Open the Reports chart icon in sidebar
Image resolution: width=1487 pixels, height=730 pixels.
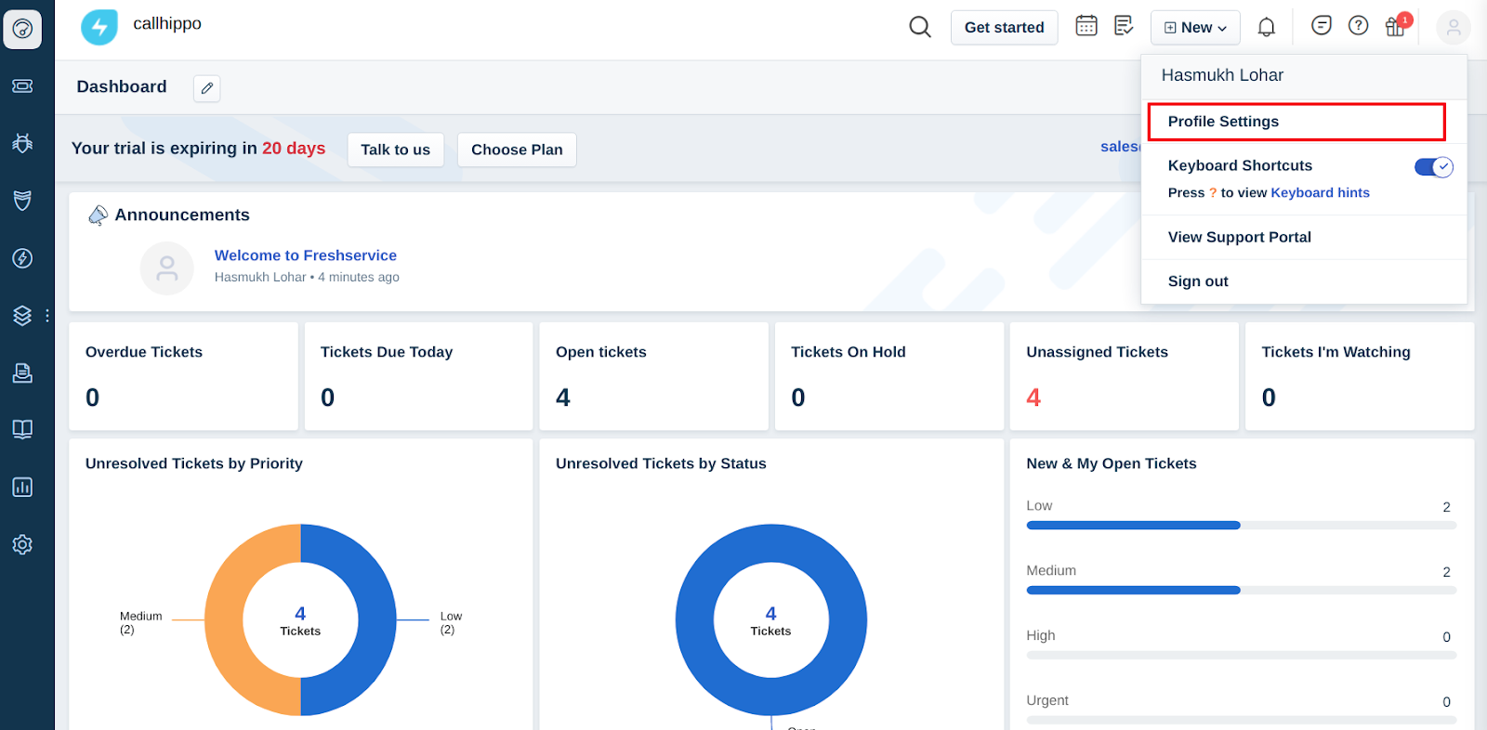22,487
